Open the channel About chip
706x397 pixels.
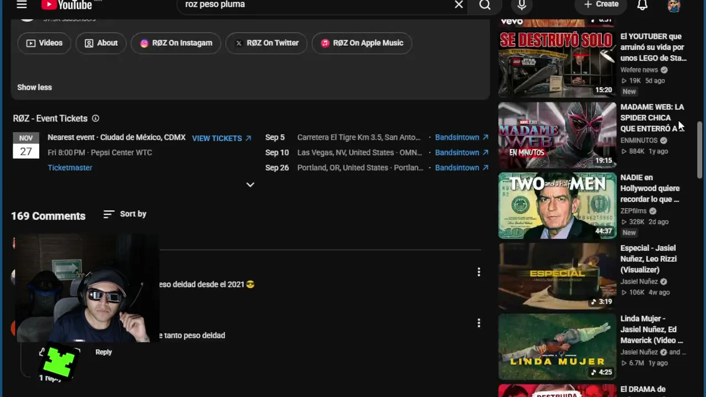[x=101, y=43]
